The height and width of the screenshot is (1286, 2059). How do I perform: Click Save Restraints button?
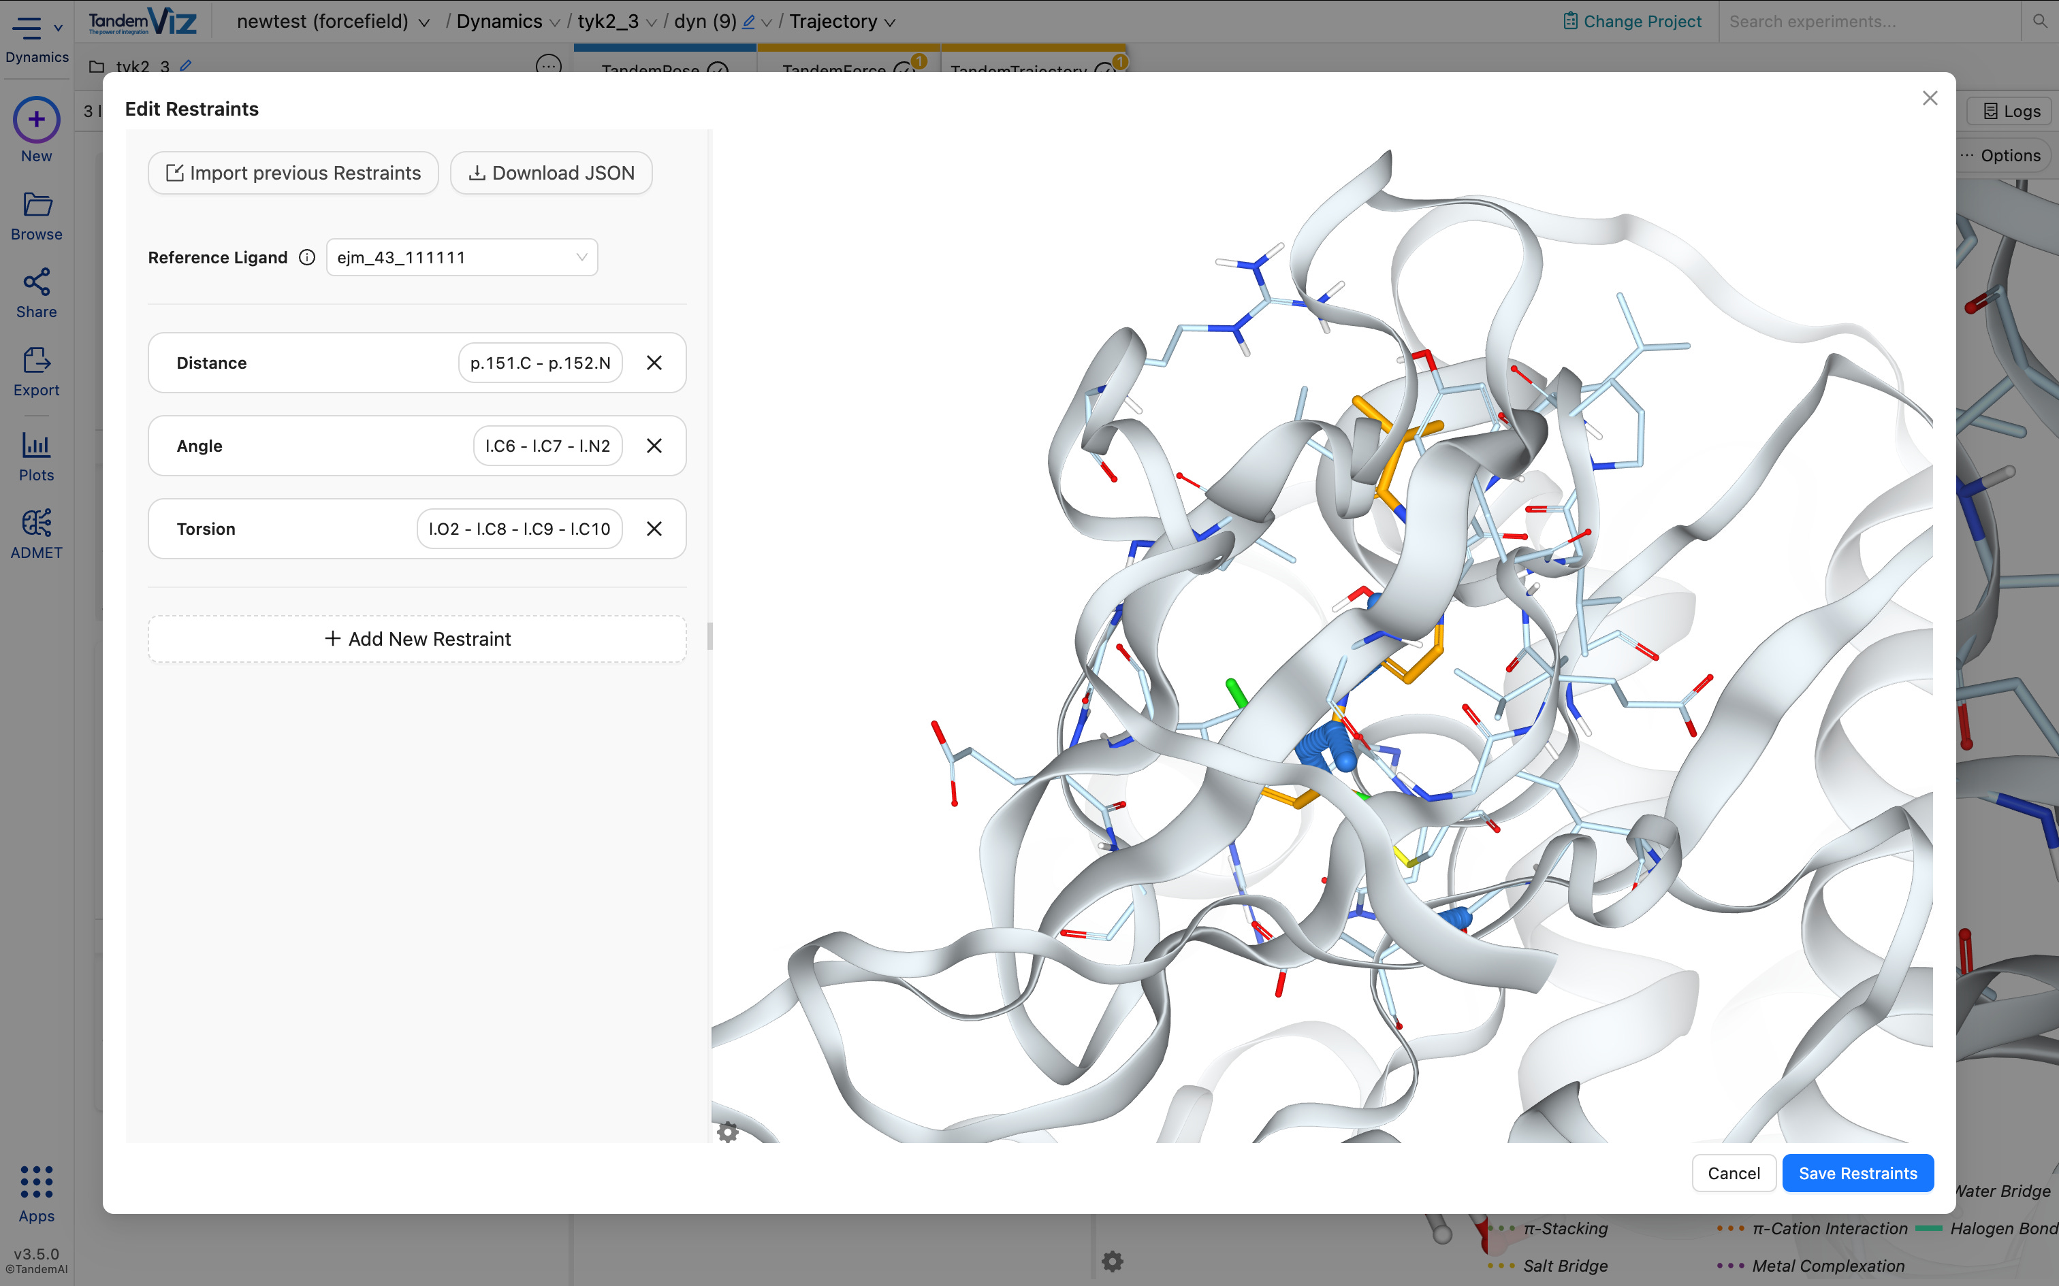coord(1857,1173)
